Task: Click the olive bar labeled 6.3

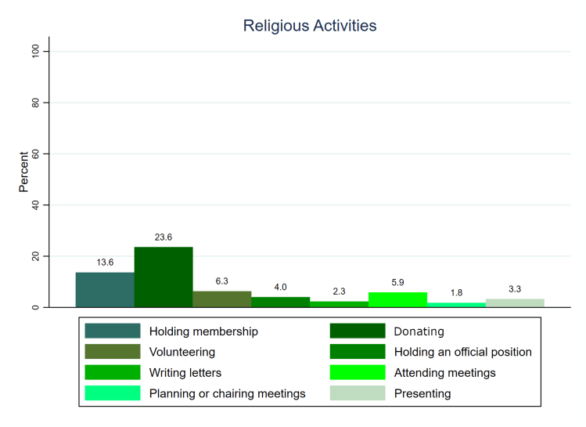Action: tap(222, 299)
